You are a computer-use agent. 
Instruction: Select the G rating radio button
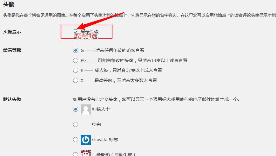76,50
